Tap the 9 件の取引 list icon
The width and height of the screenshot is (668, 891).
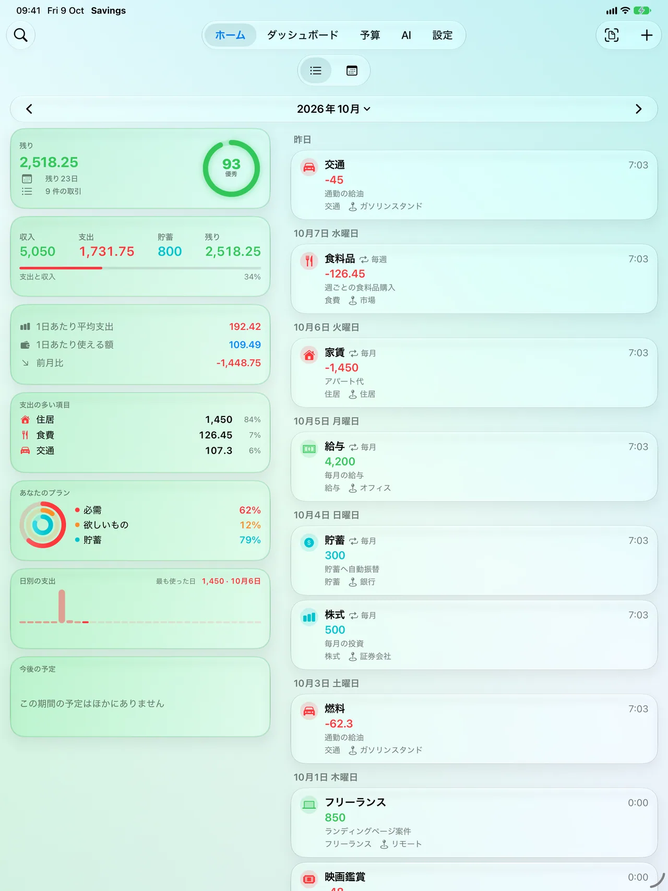(27, 192)
